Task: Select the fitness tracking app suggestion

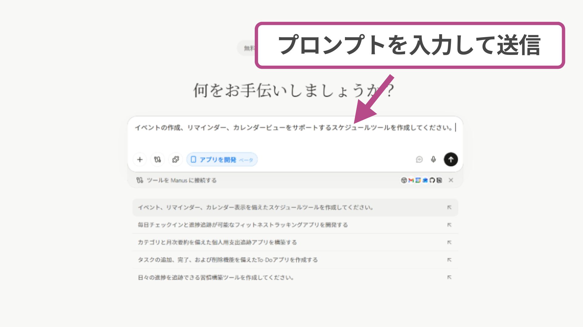Action: tap(243, 225)
